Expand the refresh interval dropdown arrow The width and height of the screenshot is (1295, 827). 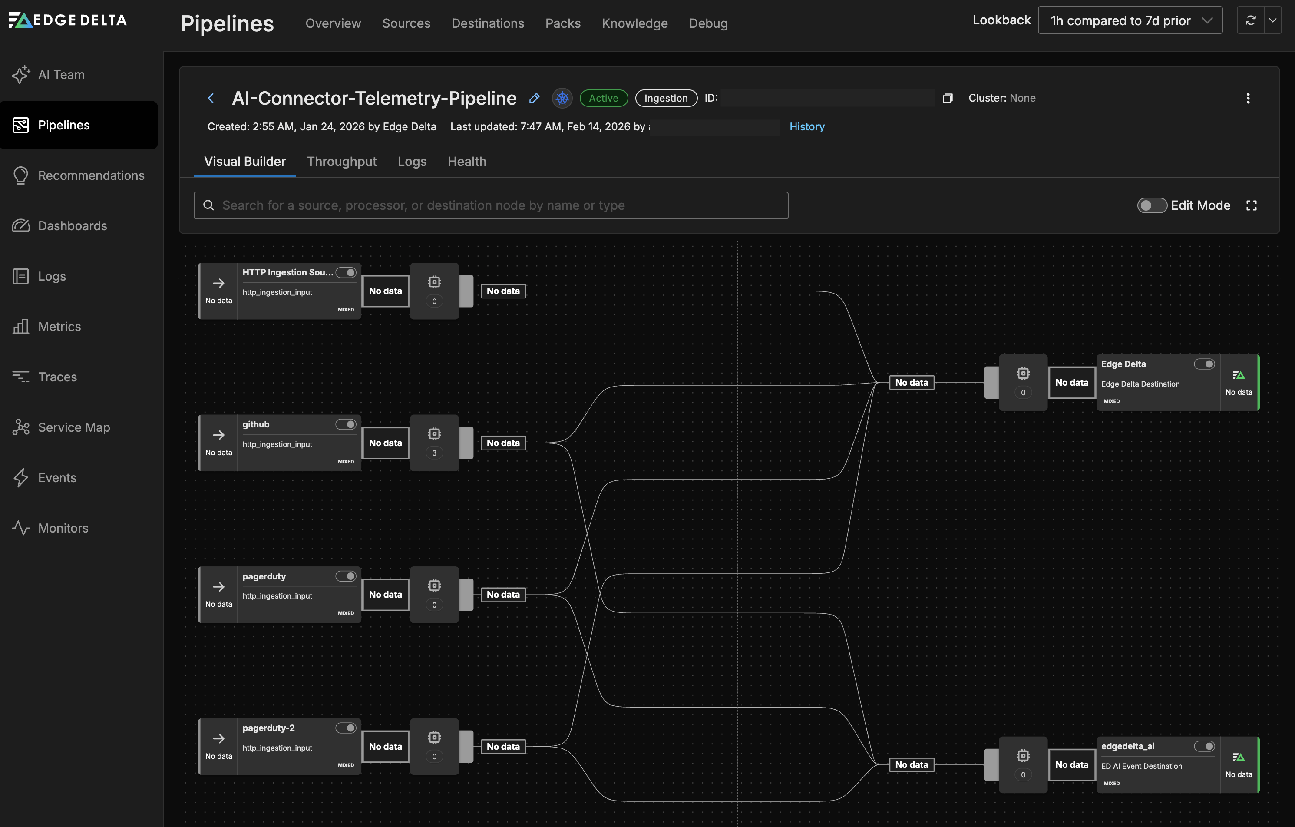[x=1272, y=20]
